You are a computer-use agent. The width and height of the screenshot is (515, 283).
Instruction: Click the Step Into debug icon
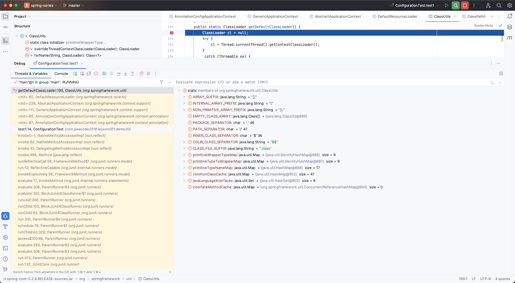tap(126, 73)
